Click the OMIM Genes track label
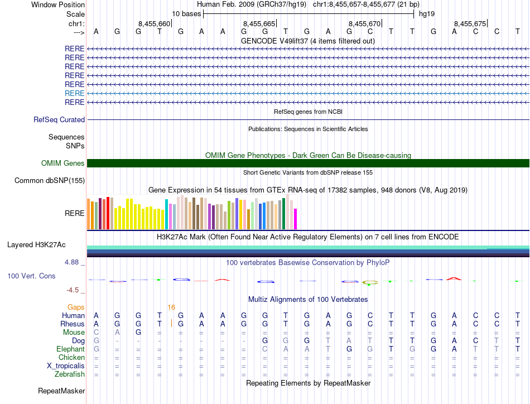The image size is (530, 404). click(x=63, y=163)
